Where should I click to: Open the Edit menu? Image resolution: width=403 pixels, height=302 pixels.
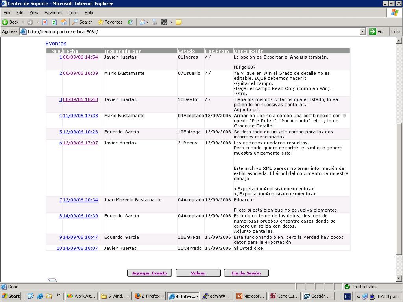[20, 13]
